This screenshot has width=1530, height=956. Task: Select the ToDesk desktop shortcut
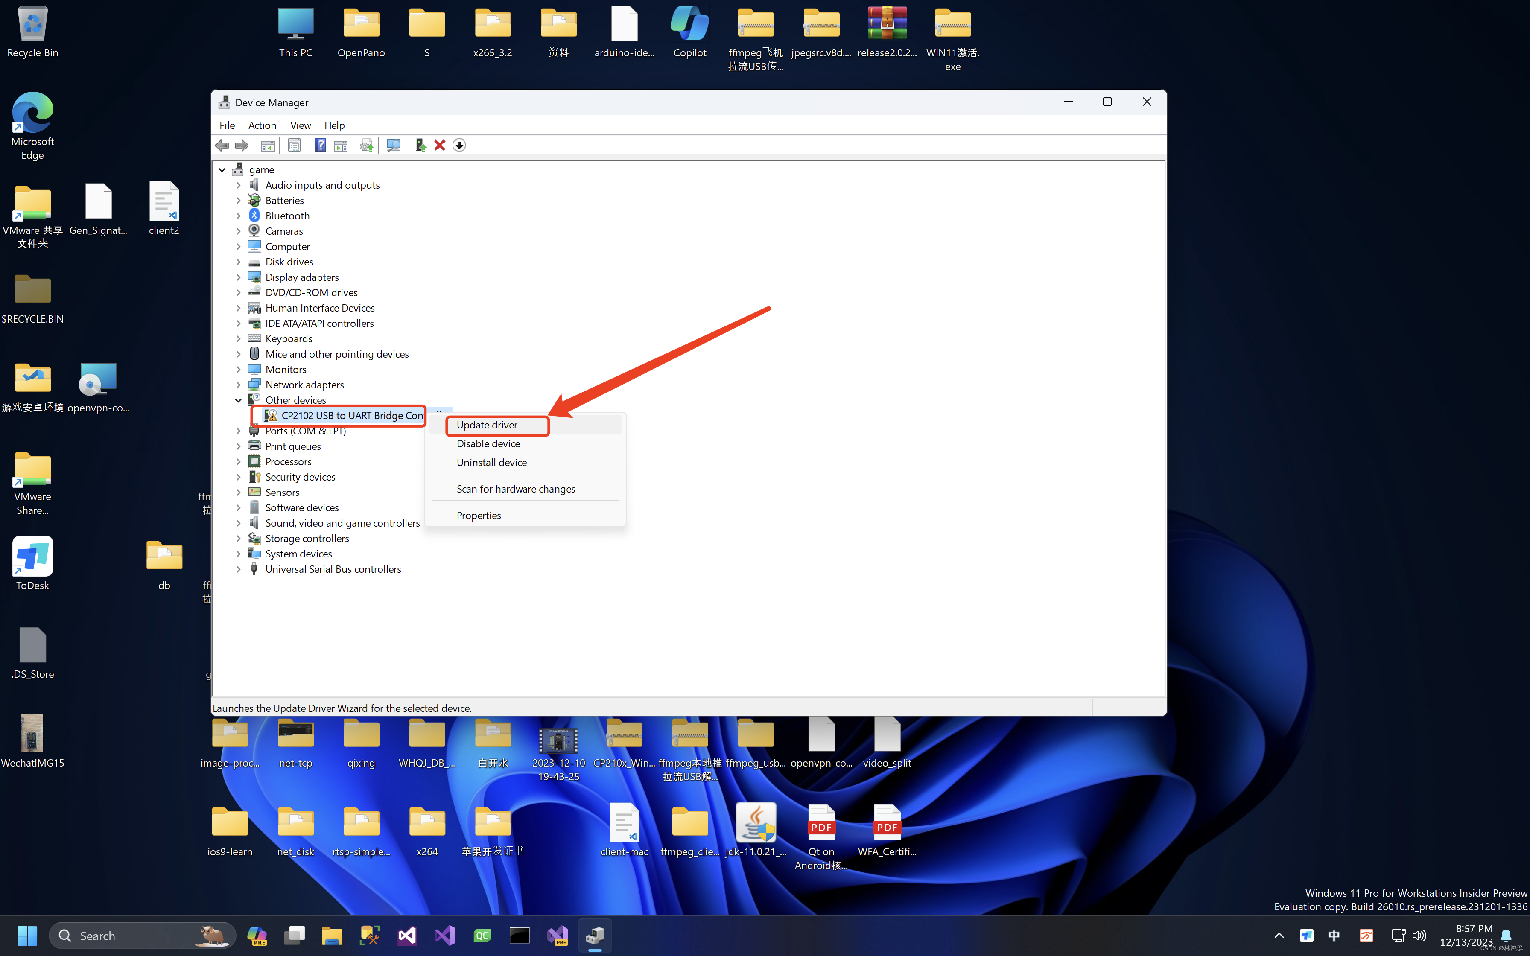[x=32, y=563]
